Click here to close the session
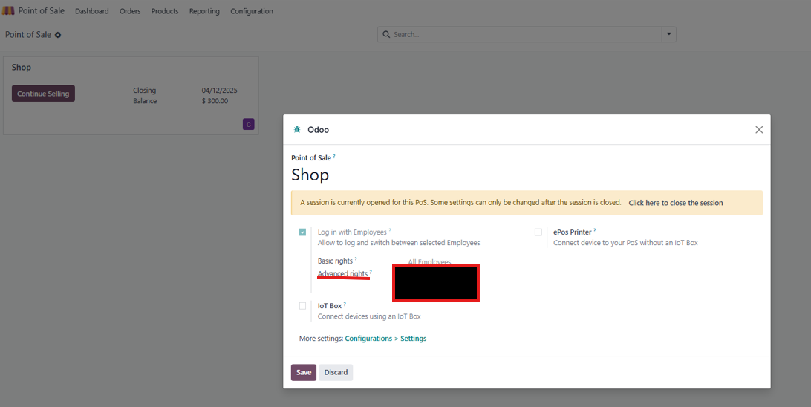 click(676, 203)
